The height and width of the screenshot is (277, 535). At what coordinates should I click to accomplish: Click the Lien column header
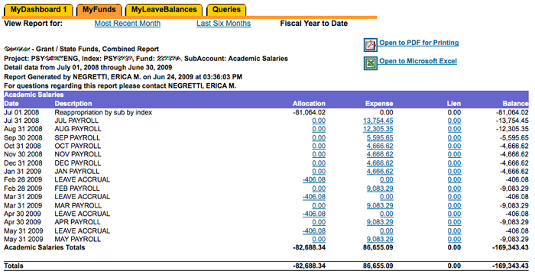(x=454, y=104)
